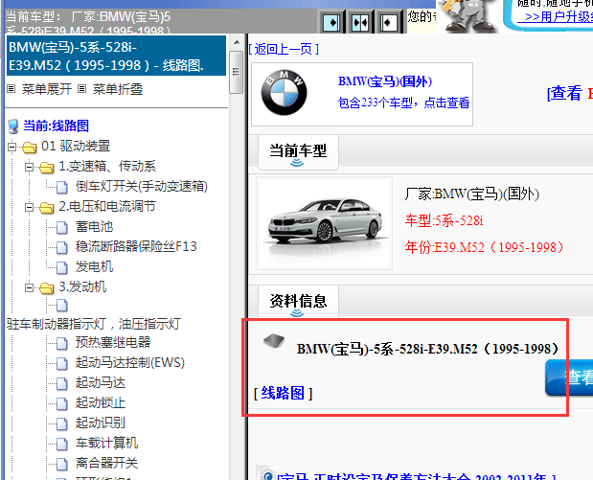The image size is (593, 480).
Task: Click the 线路图 link under 资料信息
Action: (283, 393)
